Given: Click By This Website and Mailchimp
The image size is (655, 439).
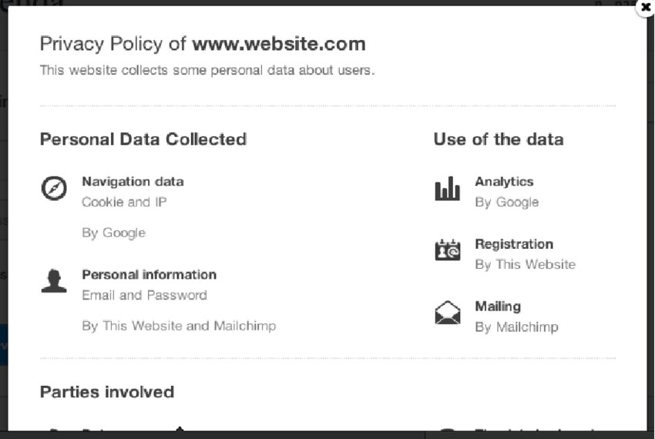Looking at the screenshot, I should click(179, 326).
